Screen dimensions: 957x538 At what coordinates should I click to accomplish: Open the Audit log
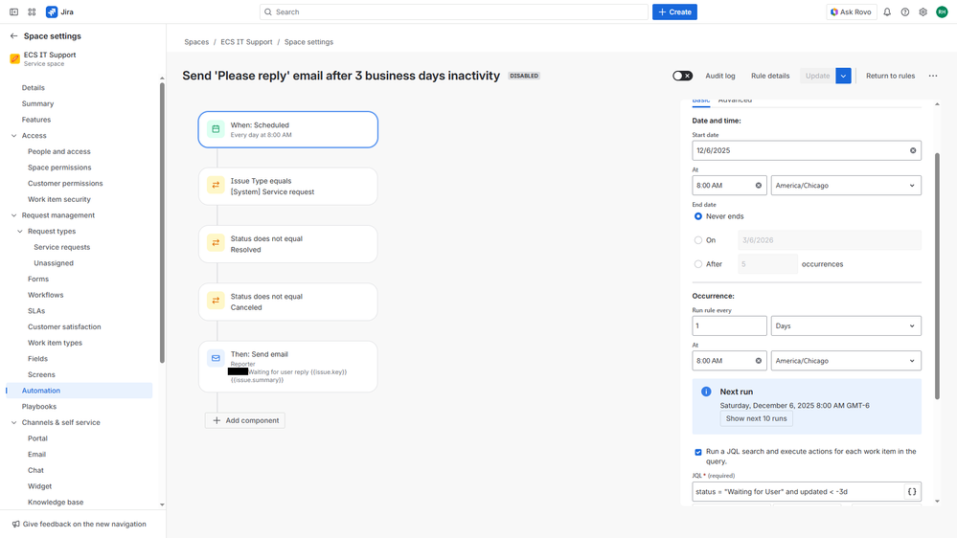pos(720,76)
